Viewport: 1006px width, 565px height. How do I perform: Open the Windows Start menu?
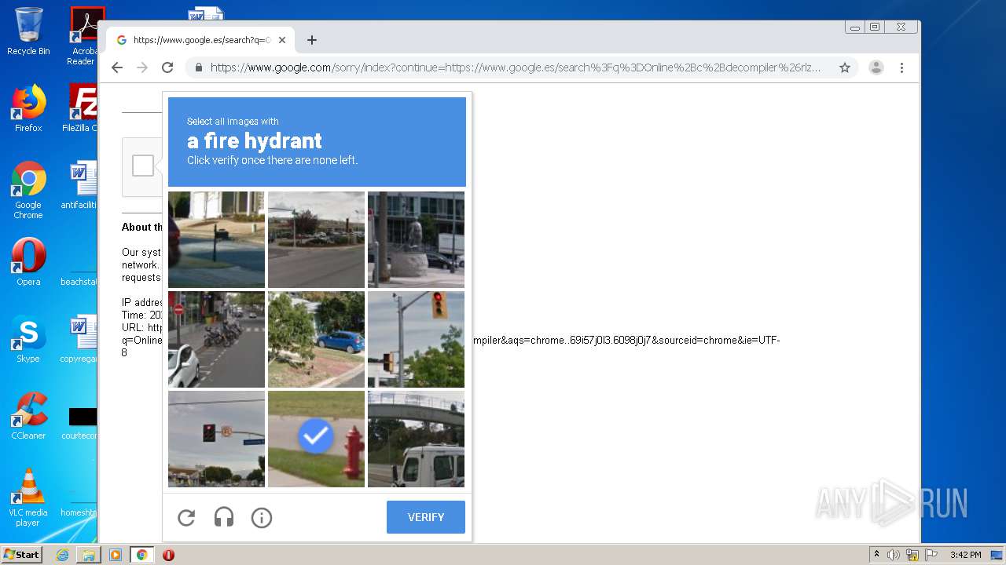(x=22, y=555)
